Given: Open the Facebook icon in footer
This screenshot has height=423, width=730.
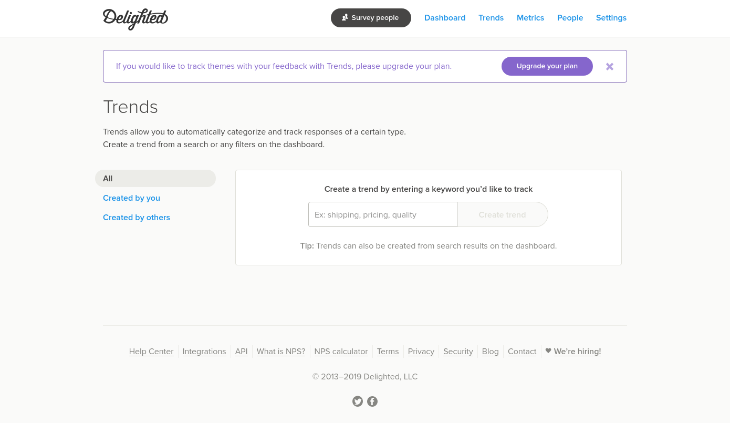Looking at the screenshot, I should pyautogui.click(x=372, y=401).
